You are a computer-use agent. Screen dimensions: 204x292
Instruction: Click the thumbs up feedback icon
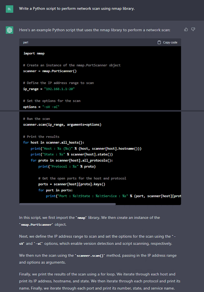186,29
